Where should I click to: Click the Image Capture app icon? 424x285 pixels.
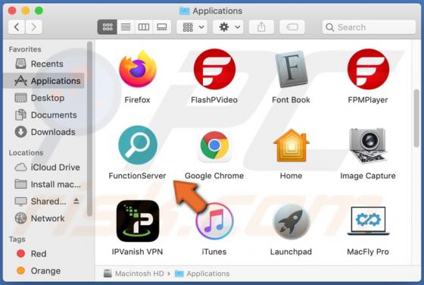point(368,146)
